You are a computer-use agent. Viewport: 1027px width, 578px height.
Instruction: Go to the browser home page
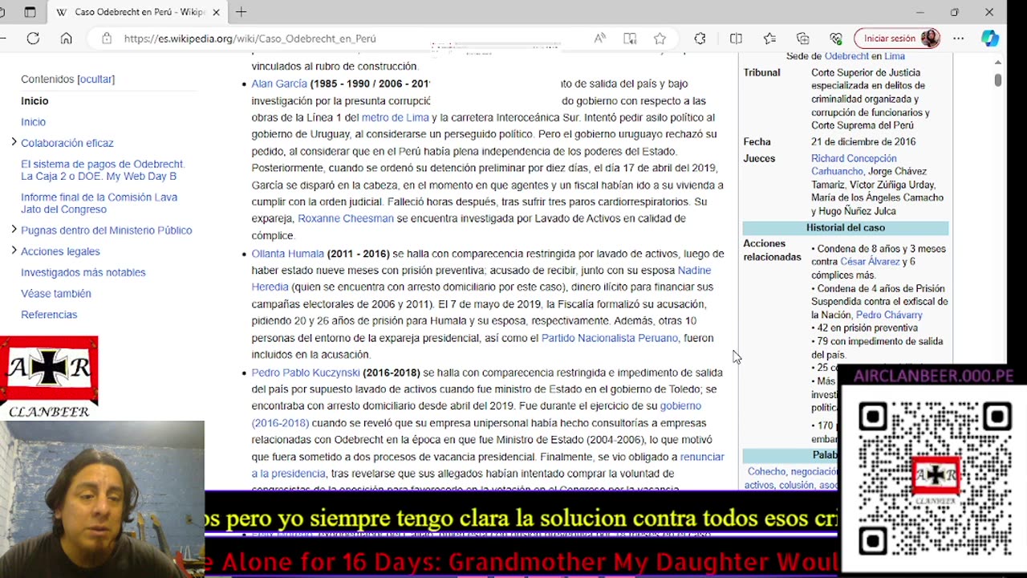(x=67, y=39)
